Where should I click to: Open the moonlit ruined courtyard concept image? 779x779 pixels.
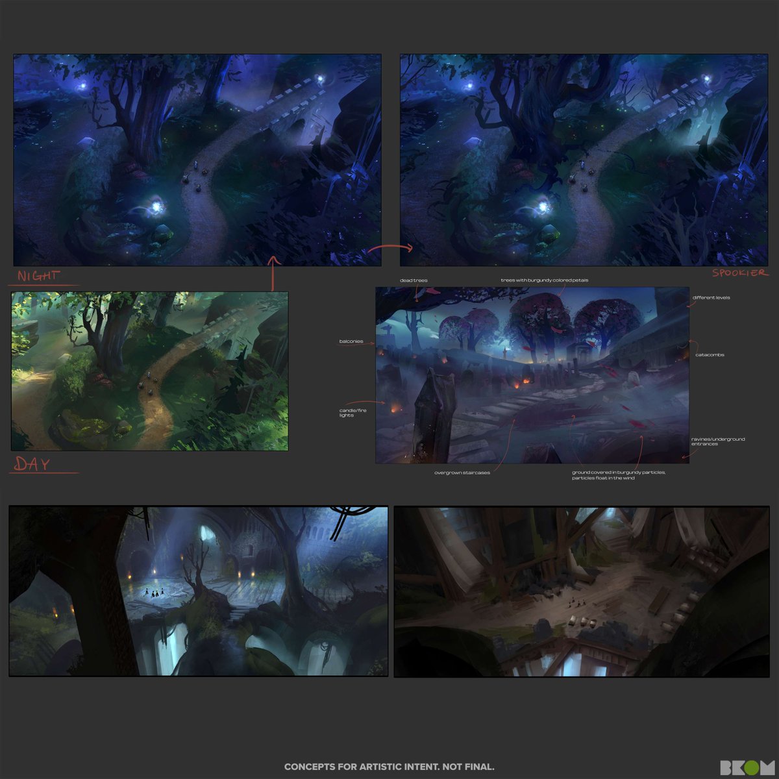[199, 591]
